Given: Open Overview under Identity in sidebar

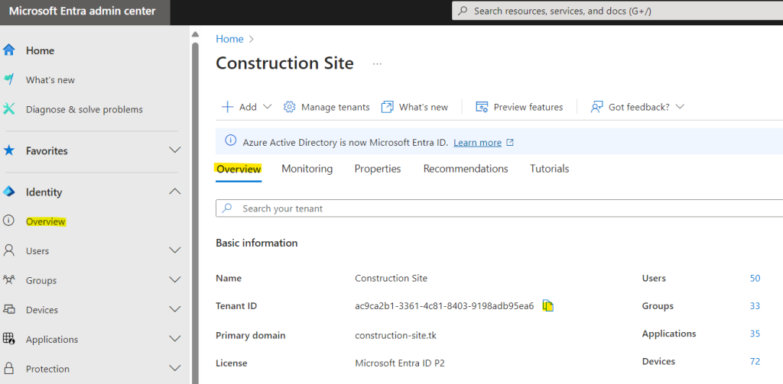Looking at the screenshot, I should coord(45,222).
